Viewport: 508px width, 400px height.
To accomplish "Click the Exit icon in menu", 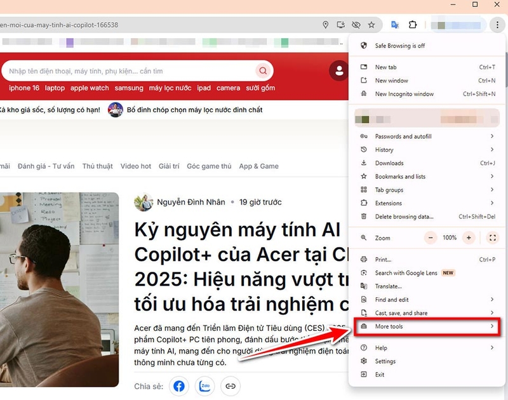I will [x=364, y=375].
